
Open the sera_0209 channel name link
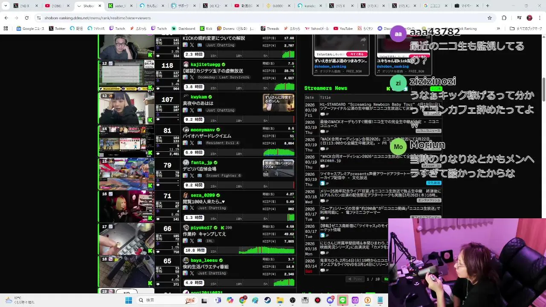[203, 195]
